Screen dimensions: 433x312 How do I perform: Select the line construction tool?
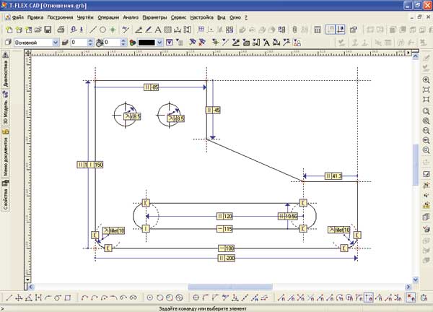tap(92, 30)
